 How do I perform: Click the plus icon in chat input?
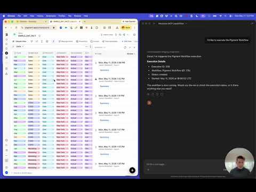[x=148, y=170]
